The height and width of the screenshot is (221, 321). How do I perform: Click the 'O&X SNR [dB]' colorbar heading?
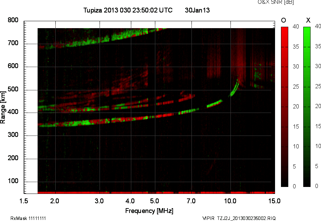tap(275, 2)
